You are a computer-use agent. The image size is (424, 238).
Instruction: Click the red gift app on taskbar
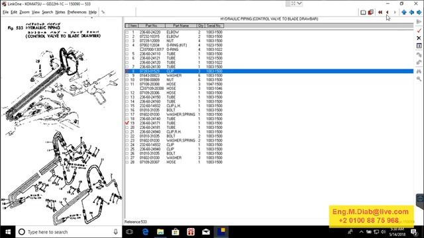pyautogui.click(x=191, y=232)
